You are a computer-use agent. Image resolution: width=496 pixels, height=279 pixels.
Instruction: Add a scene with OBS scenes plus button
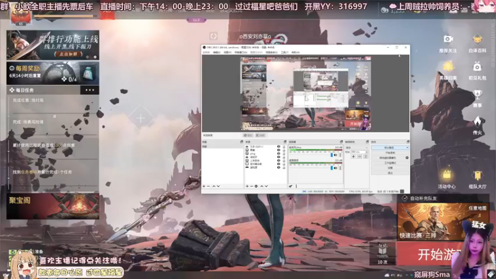pos(204,187)
